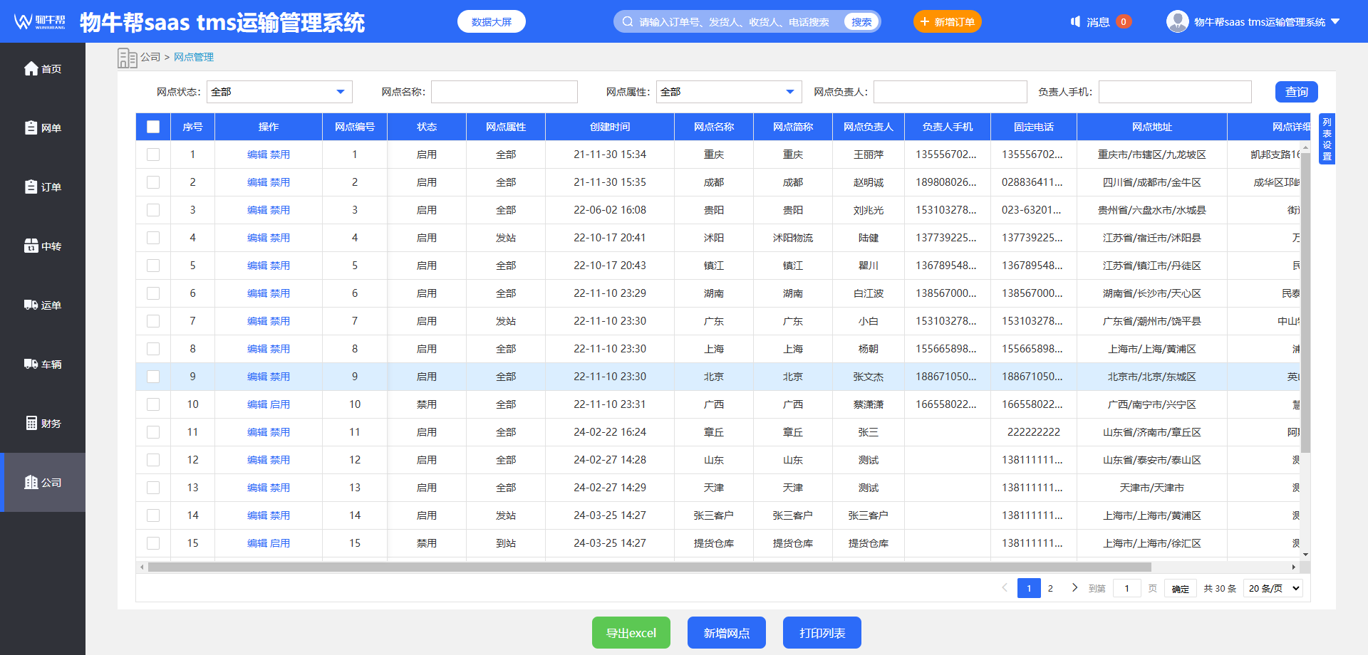This screenshot has height=655, width=1368.
Task: Click the horizontal scrollbar under the table
Action: point(648,567)
